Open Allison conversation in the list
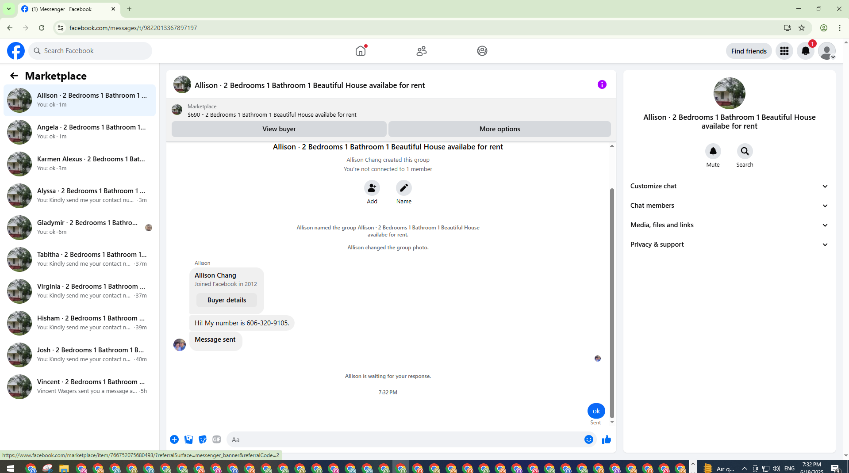Image resolution: width=849 pixels, height=473 pixels. click(80, 100)
